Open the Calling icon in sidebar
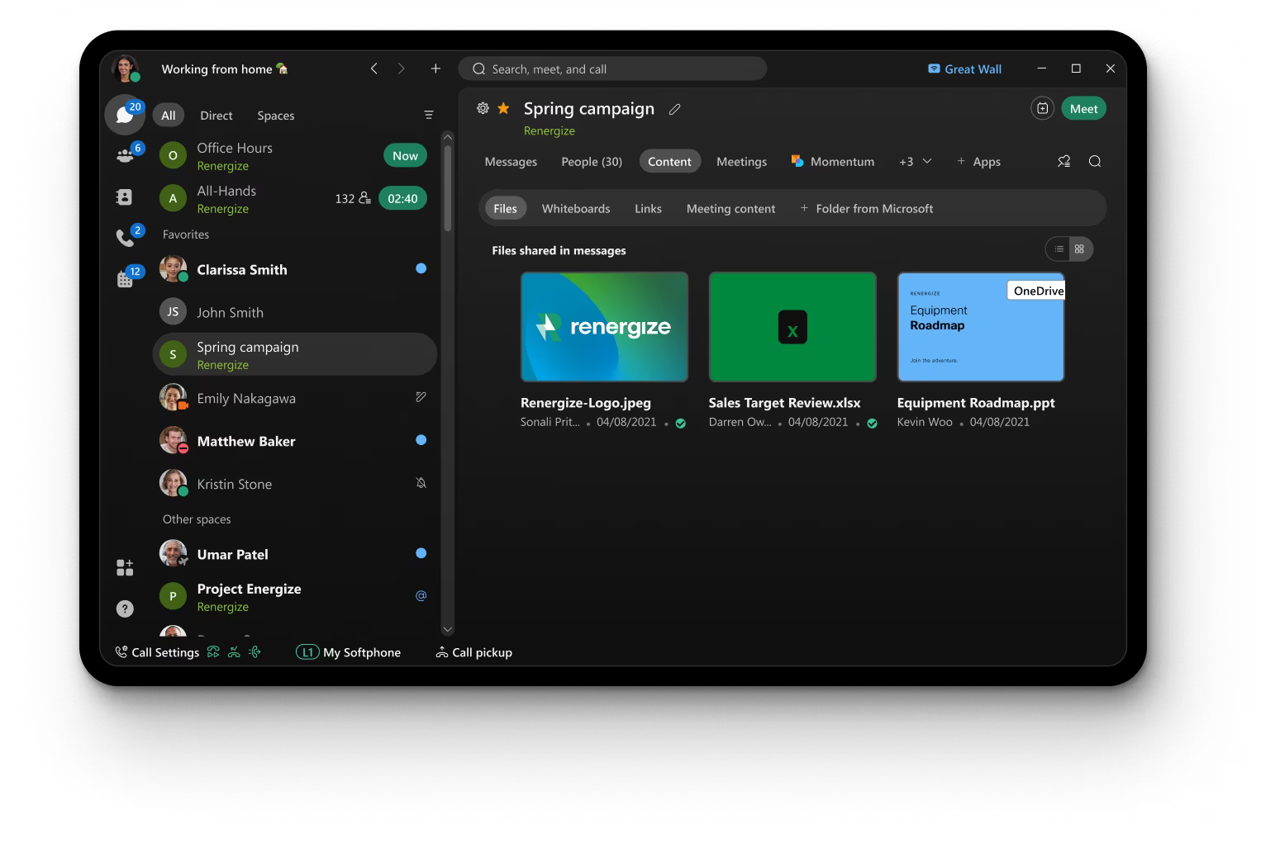The image size is (1280, 843). [x=125, y=239]
